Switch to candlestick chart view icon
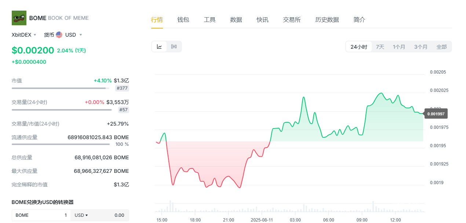This screenshot has height=223, width=466. [x=174, y=47]
